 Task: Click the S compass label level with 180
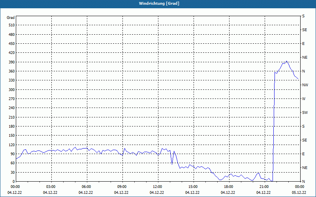[x=303, y=126]
